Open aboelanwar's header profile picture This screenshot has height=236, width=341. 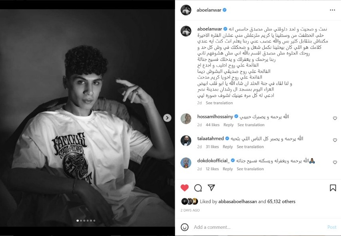(186, 10)
